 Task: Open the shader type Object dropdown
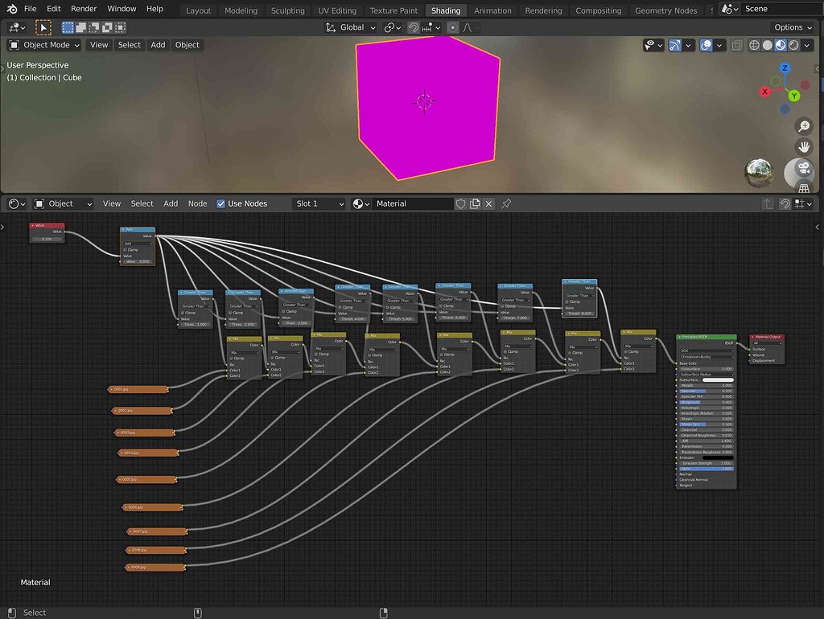pos(63,203)
